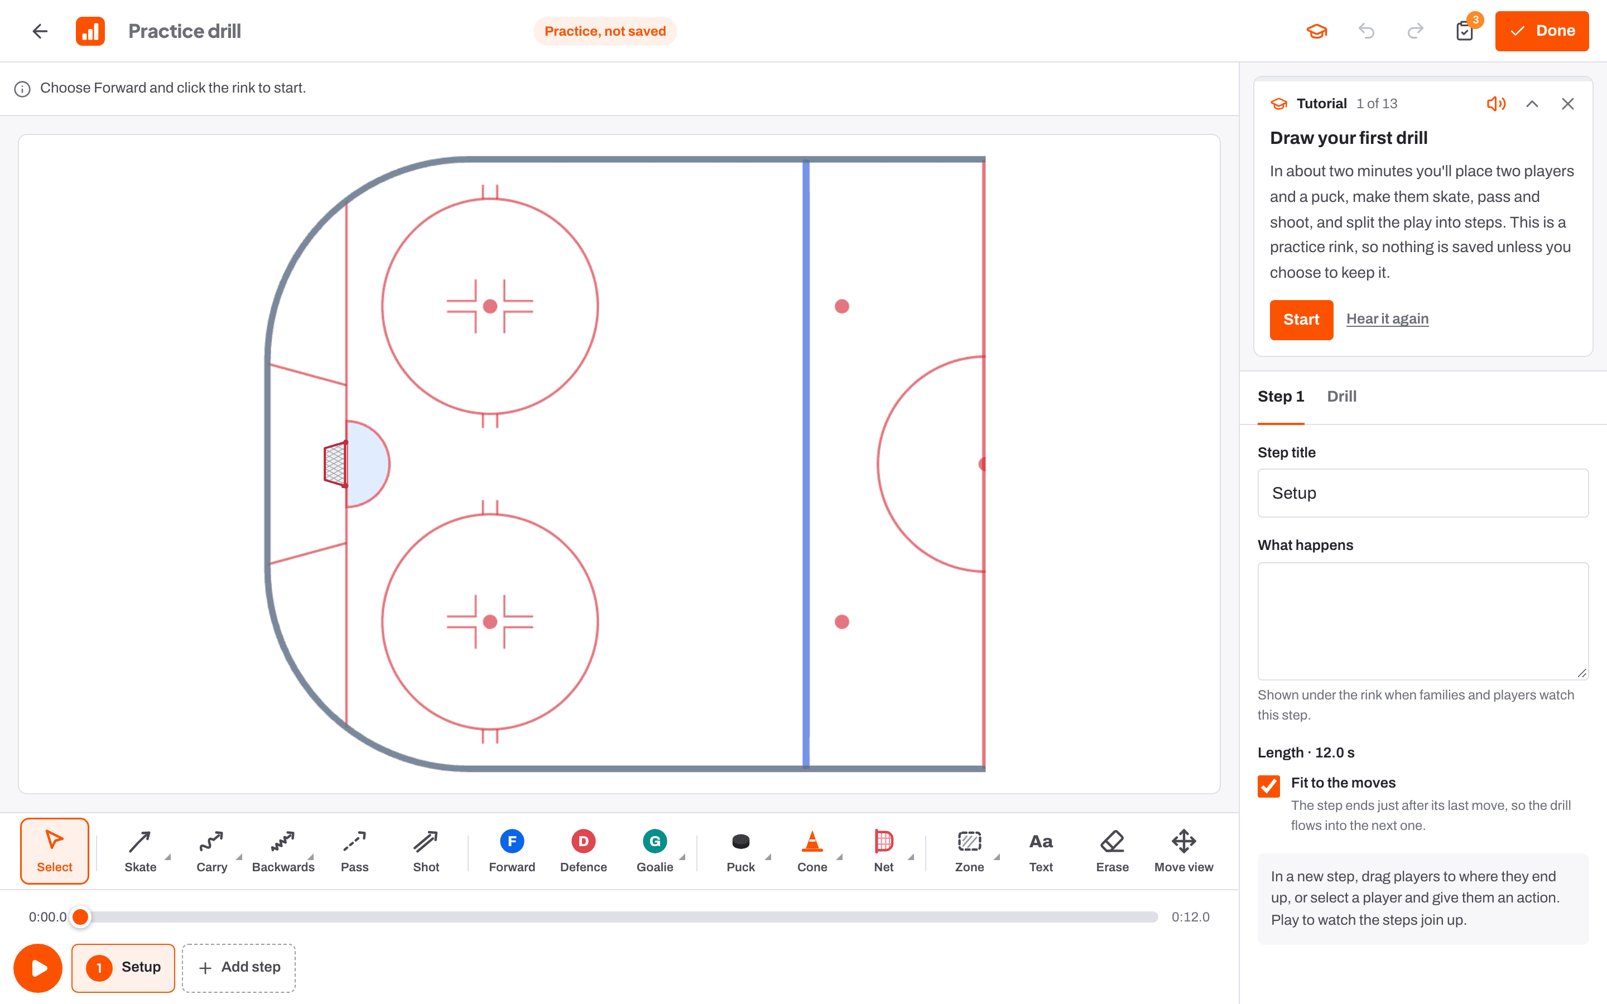Expand the Zone tool options triangle
The width and height of the screenshot is (1607, 1004).
pos(997,857)
